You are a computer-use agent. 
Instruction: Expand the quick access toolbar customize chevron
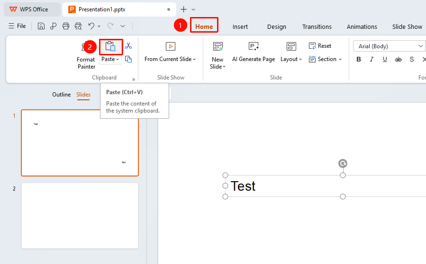[x=123, y=26]
